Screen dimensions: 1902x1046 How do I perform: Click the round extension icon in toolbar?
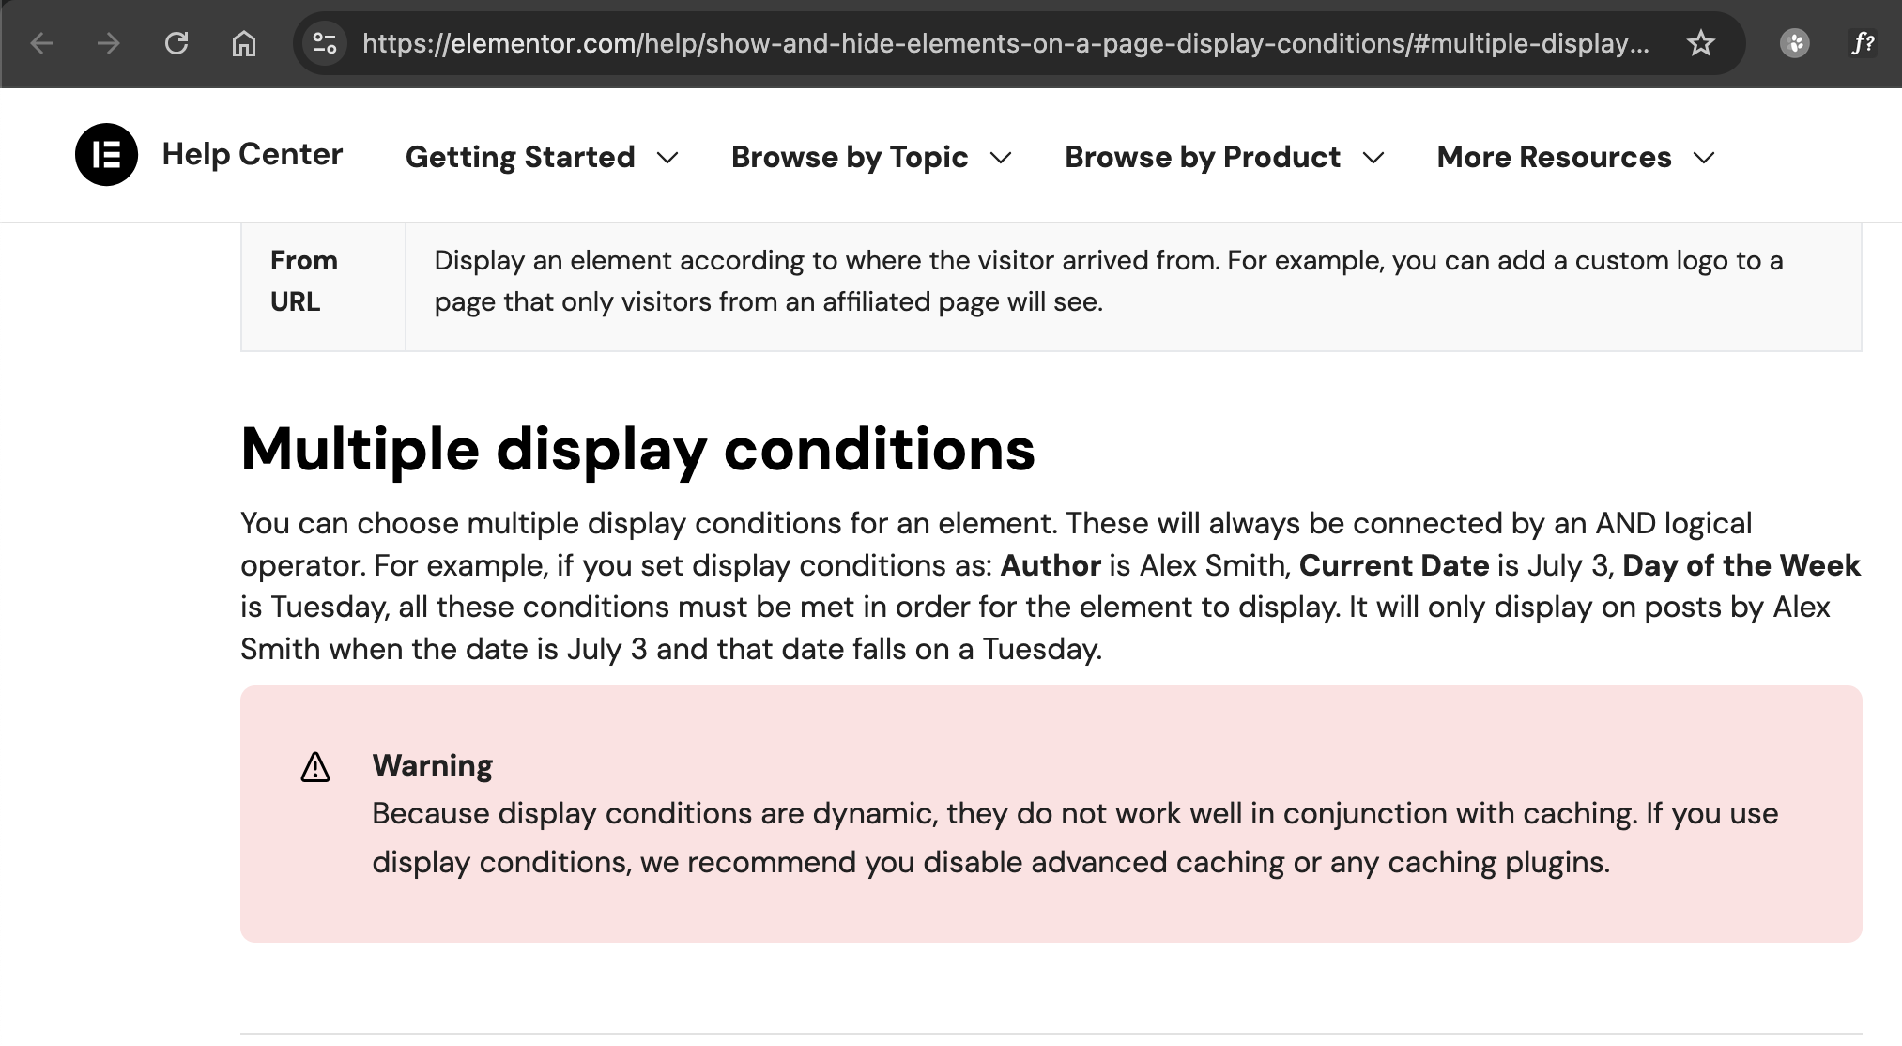[1794, 43]
